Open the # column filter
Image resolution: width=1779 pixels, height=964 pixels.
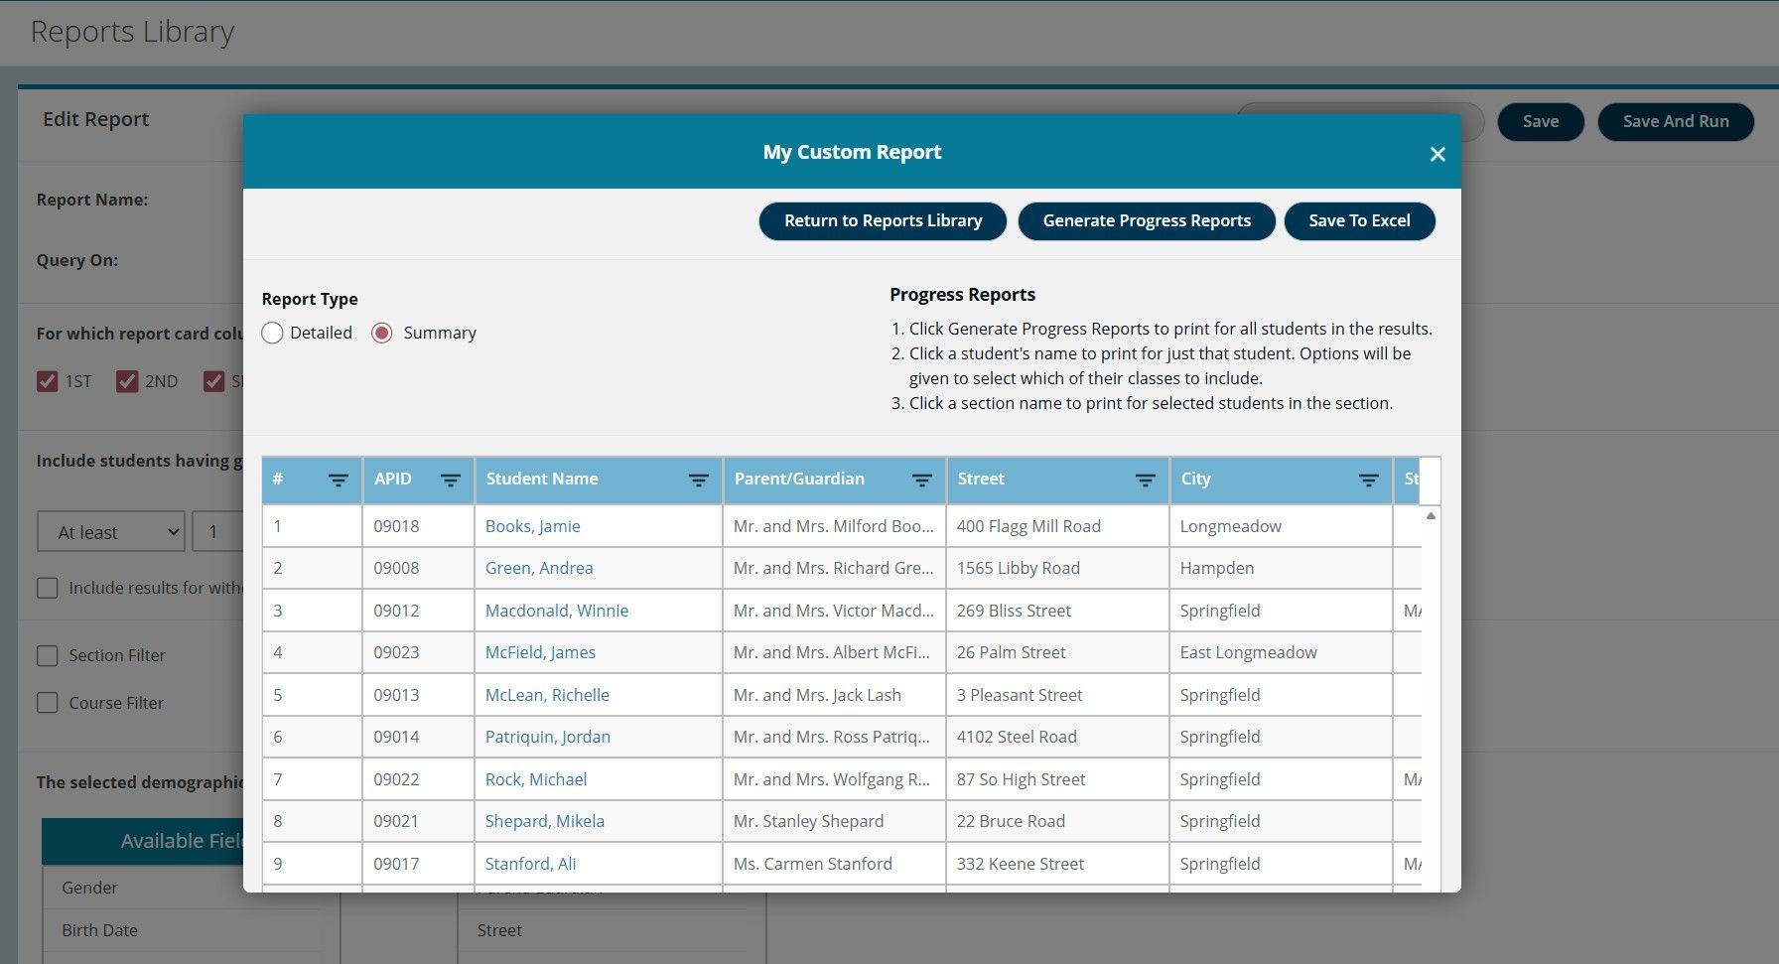pyautogui.click(x=339, y=481)
